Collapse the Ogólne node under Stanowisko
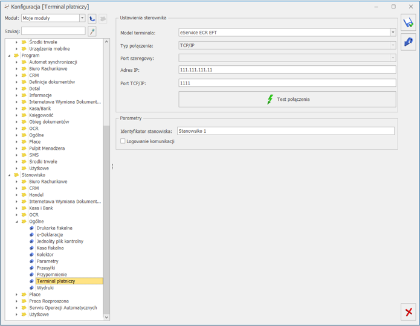Viewport: 420px width, 326px height. tap(17, 222)
